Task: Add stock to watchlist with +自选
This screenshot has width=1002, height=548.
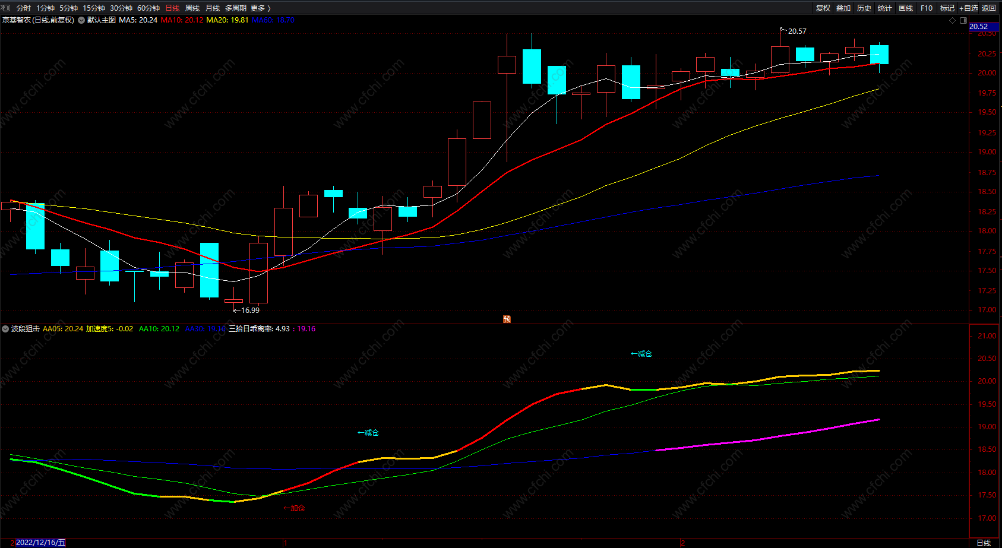Action: (968, 8)
